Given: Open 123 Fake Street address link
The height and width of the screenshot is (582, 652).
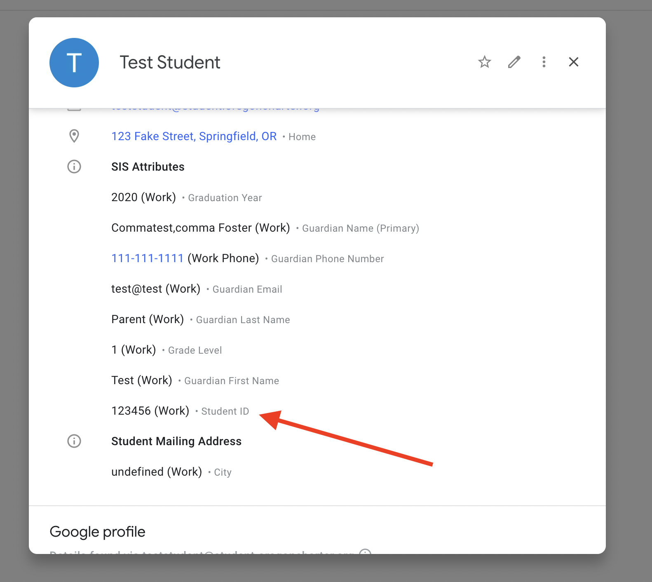Looking at the screenshot, I should 194,136.
